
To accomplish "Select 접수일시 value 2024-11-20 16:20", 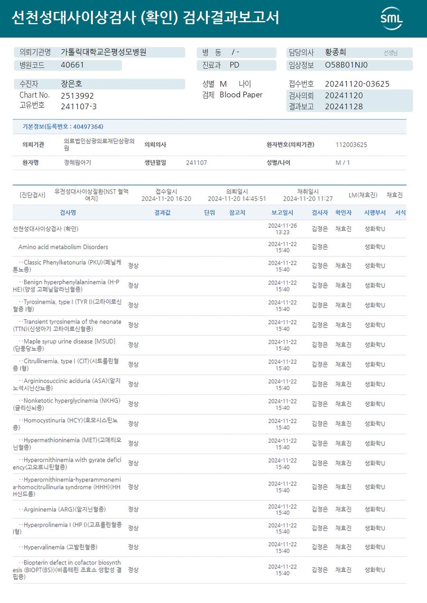I will point(166,199).
